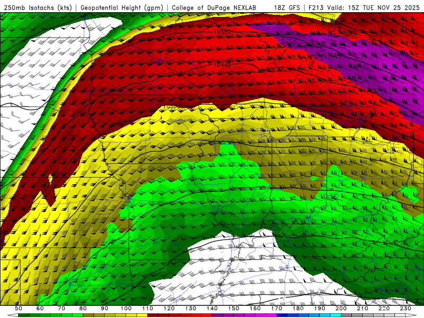
Task: Click the 180 value on the color scale
Action: tap(298, 308)
